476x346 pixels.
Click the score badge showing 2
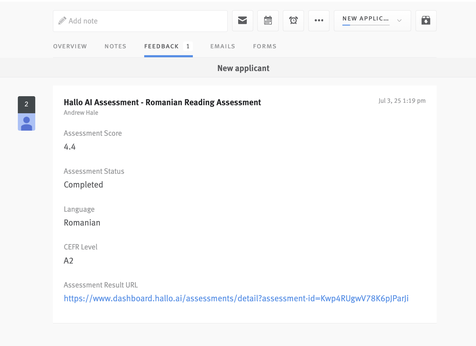click(x=27, y=105)
